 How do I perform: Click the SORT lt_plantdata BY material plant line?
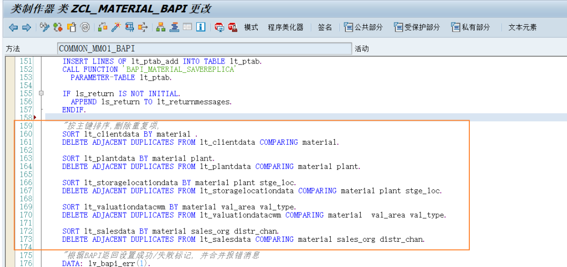139,158
